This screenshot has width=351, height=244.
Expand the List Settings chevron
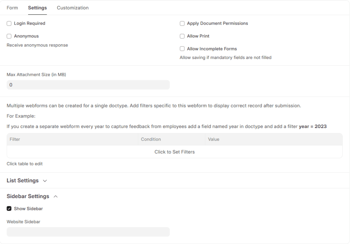(x=45, y=181)
